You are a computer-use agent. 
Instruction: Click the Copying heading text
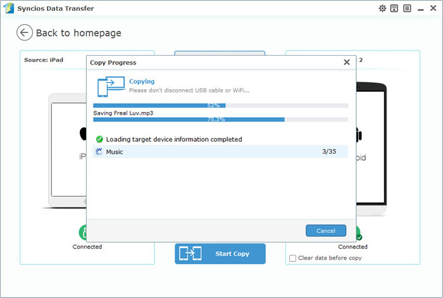pyautogui.click(x=142, y=82)
